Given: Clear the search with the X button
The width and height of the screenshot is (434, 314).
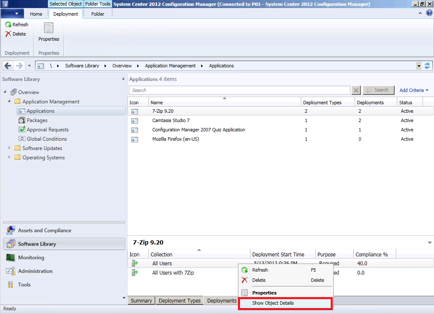Looking at the screenshot, I should click(x=356, y=90).
